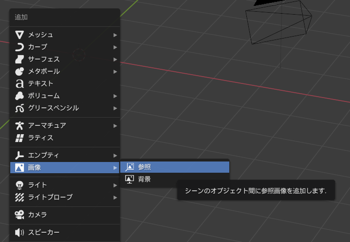This screenshot has width=350, height=242.
Task: Click the Reference (参照) image icon
Action: click(x=130, y=167)
